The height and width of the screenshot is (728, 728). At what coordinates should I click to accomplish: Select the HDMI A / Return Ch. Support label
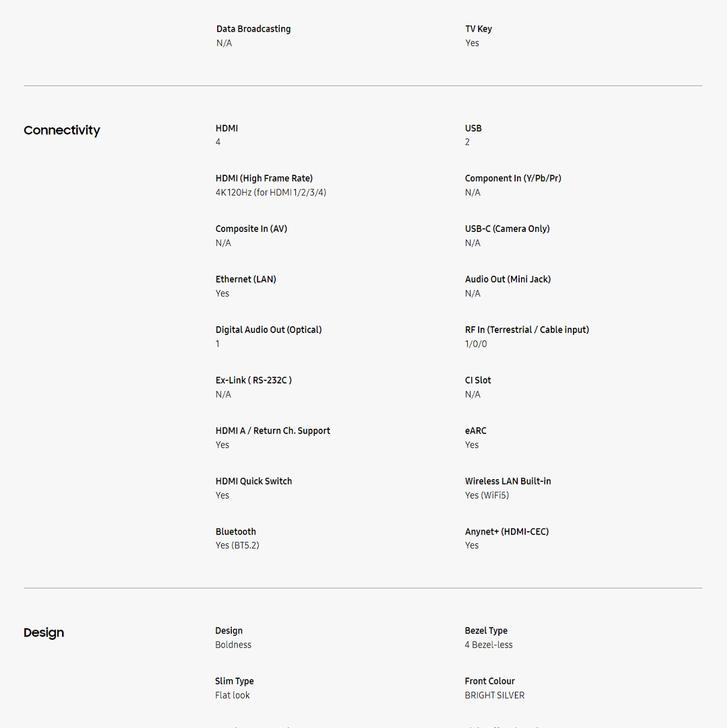pos(272,431)
